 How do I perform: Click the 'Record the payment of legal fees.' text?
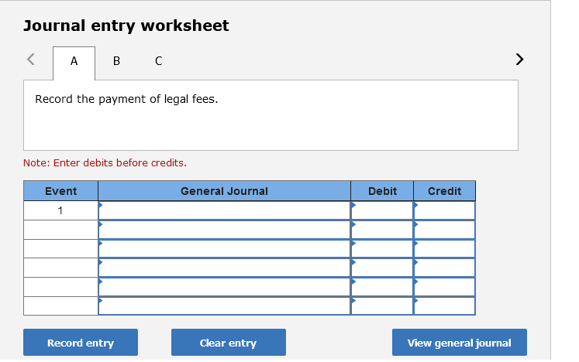(126, 99)
